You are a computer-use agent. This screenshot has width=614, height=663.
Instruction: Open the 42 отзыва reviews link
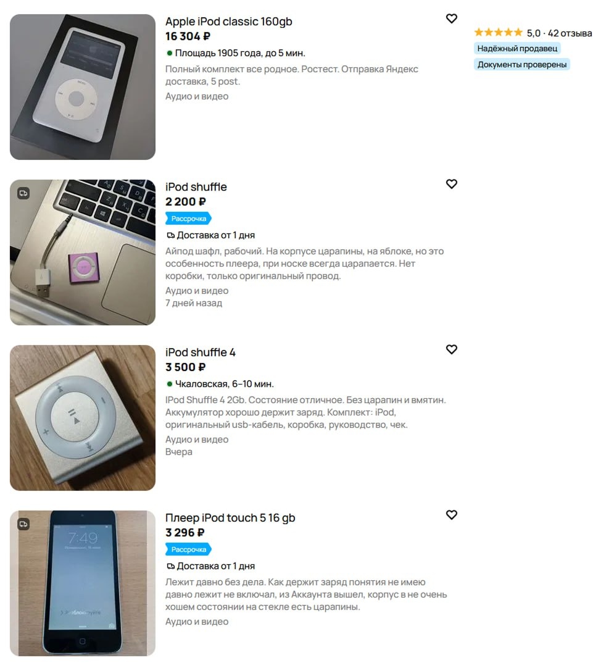[570, 33]
